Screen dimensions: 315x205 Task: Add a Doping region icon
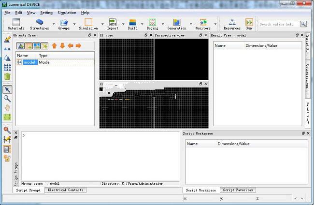pos(153,22)
